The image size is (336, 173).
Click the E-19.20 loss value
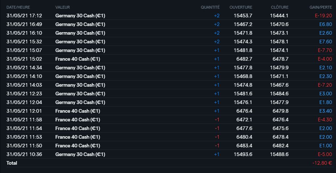pyautogui.click(x=323, y=16)
